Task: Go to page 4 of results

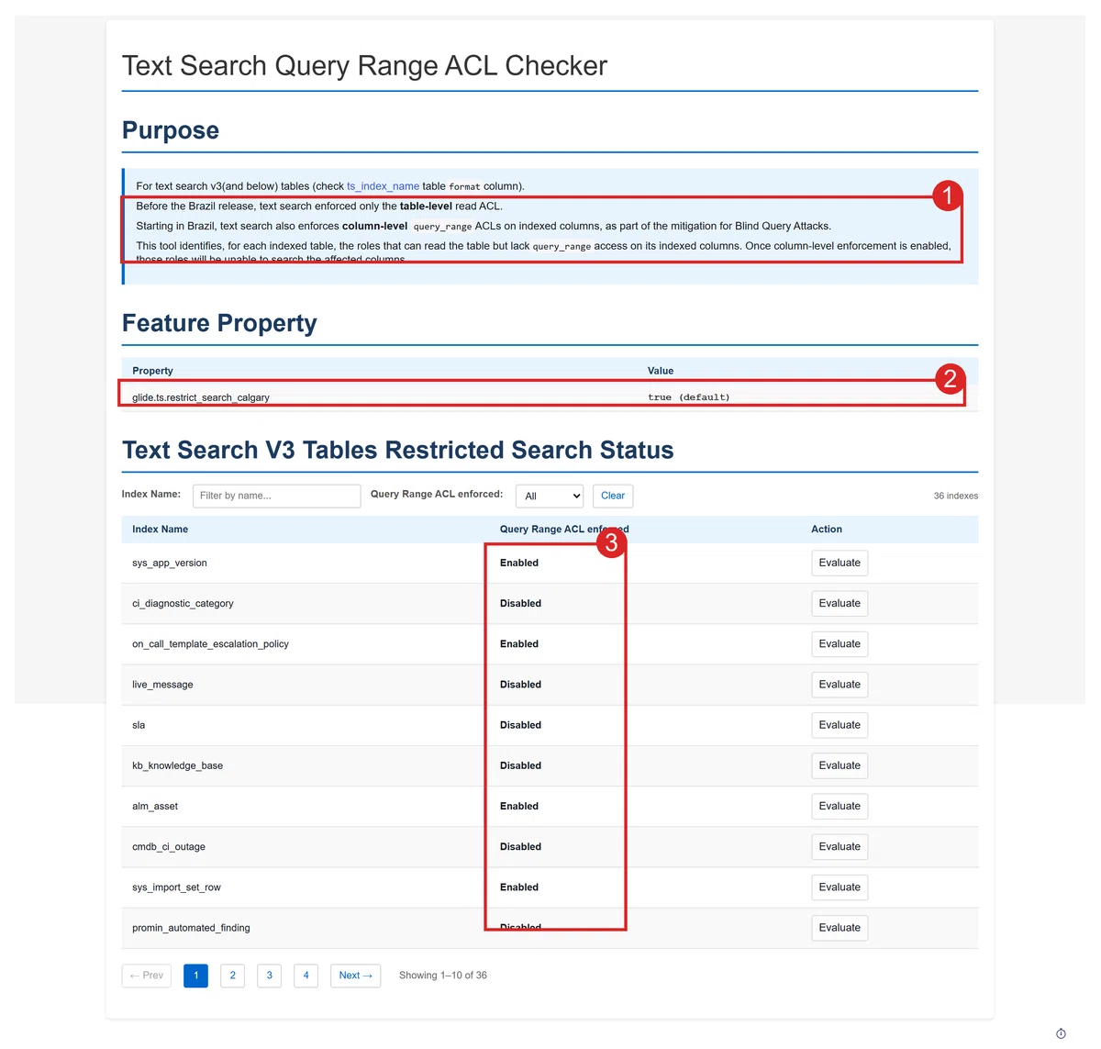Action: click(306, 976)
